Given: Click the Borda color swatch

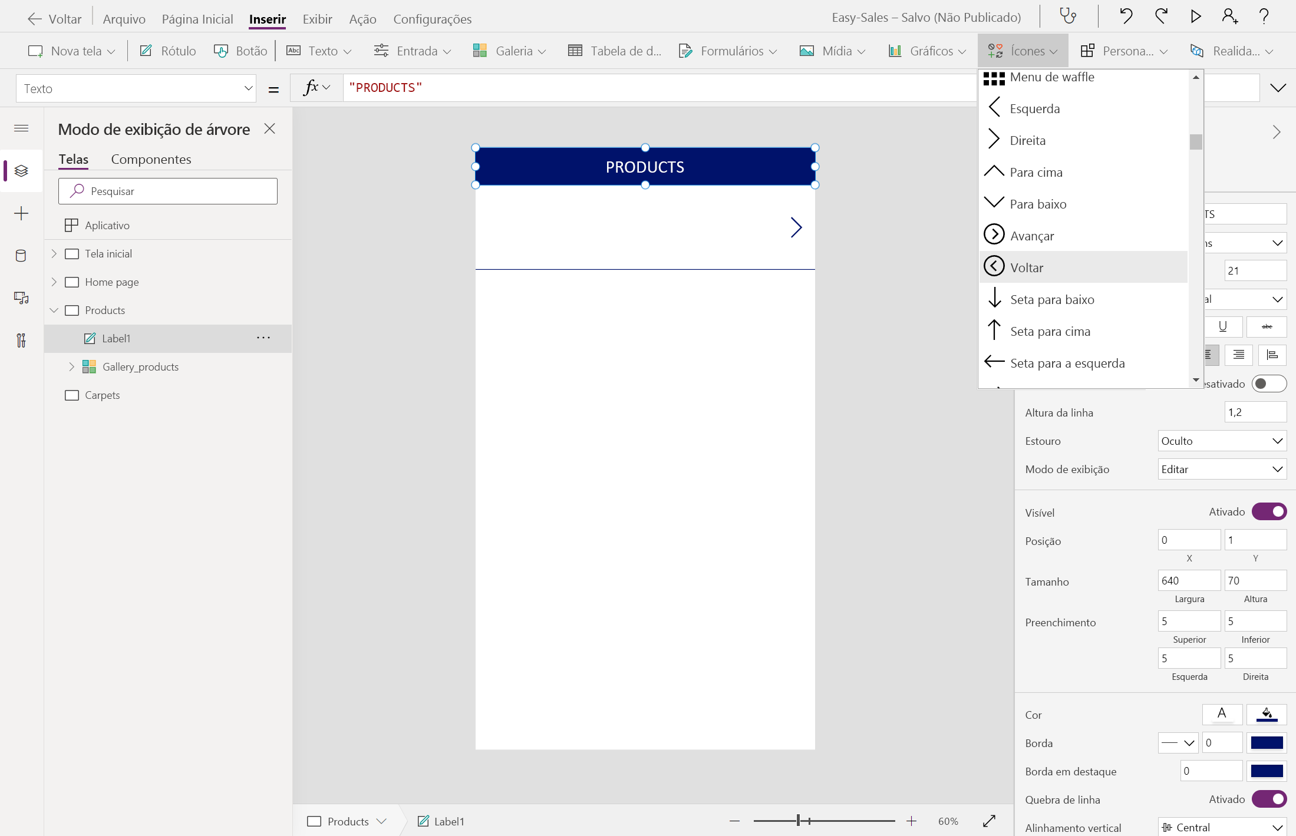Looking at the screenshot, I should click(x=1267, y=742).
